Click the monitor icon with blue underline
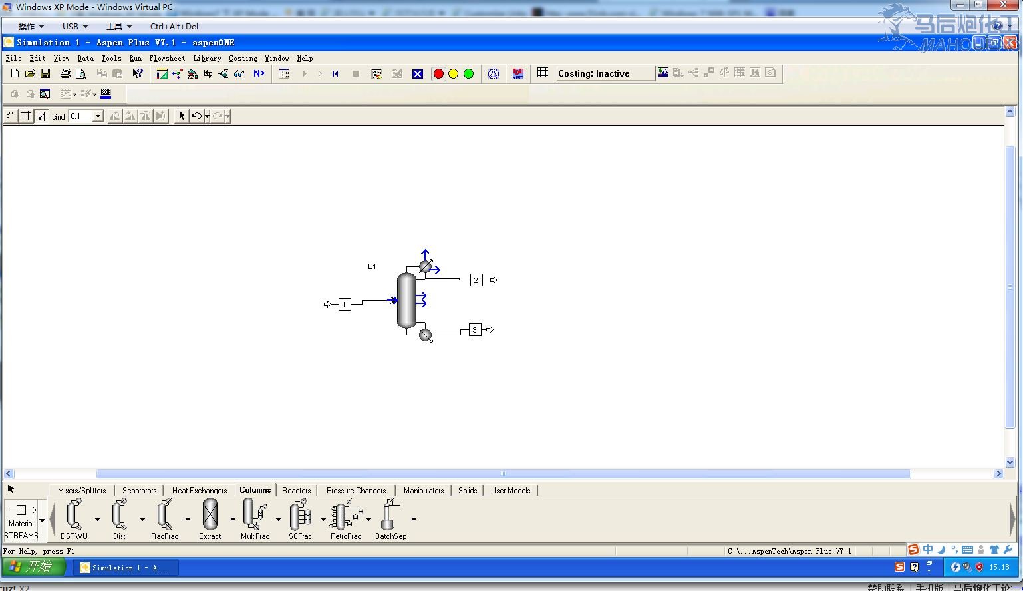 tap(106, 94)
